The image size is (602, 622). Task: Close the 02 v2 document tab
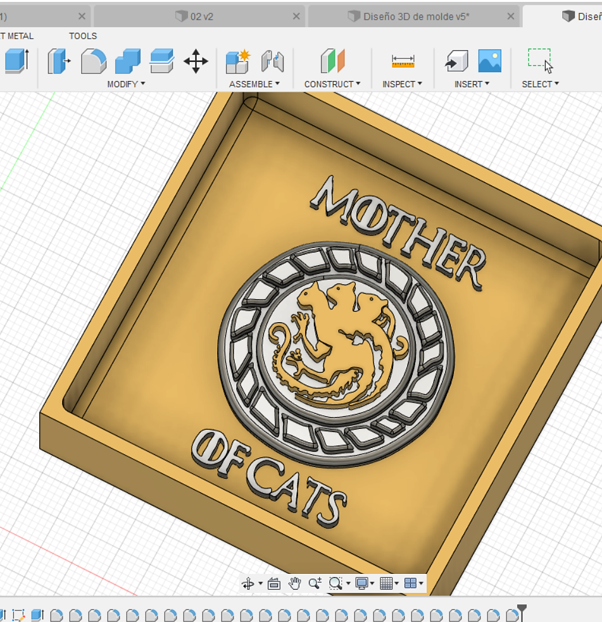coord(296,16)
